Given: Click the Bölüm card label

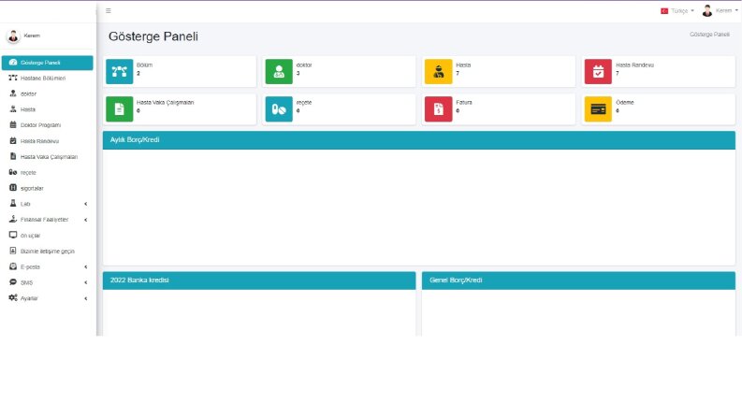Looking at the screenshot, I should 144,65.
